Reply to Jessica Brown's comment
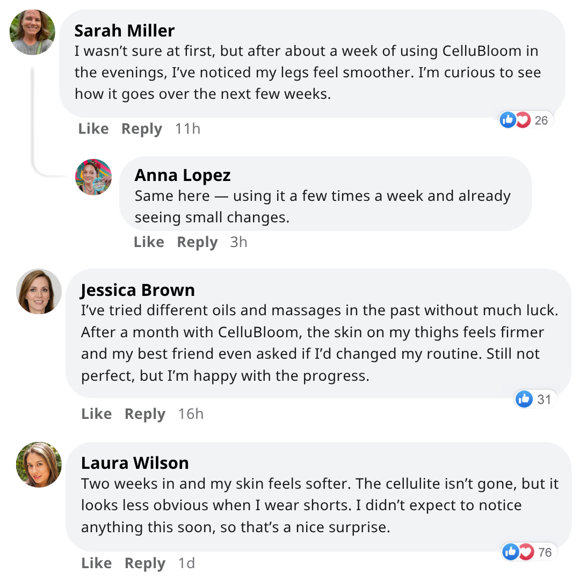The height and width of the screenshot is (580, 580). (x=145, y=414)
